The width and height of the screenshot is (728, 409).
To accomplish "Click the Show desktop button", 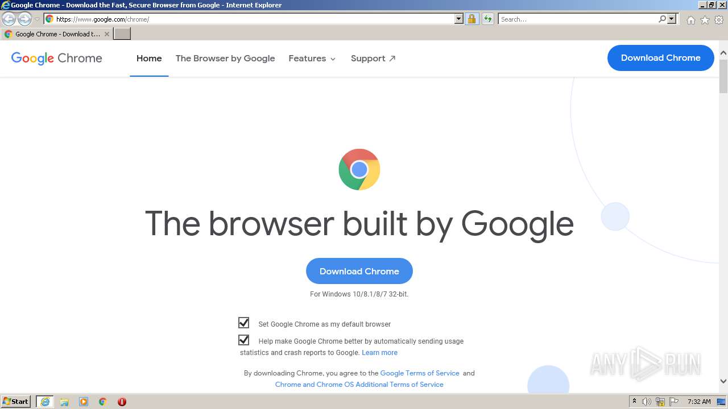I will (722, 402).
